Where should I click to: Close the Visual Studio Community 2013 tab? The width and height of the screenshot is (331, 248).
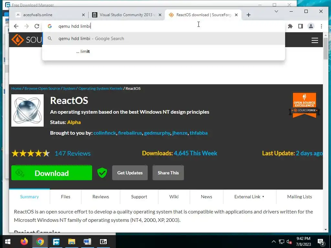(160, 15)
